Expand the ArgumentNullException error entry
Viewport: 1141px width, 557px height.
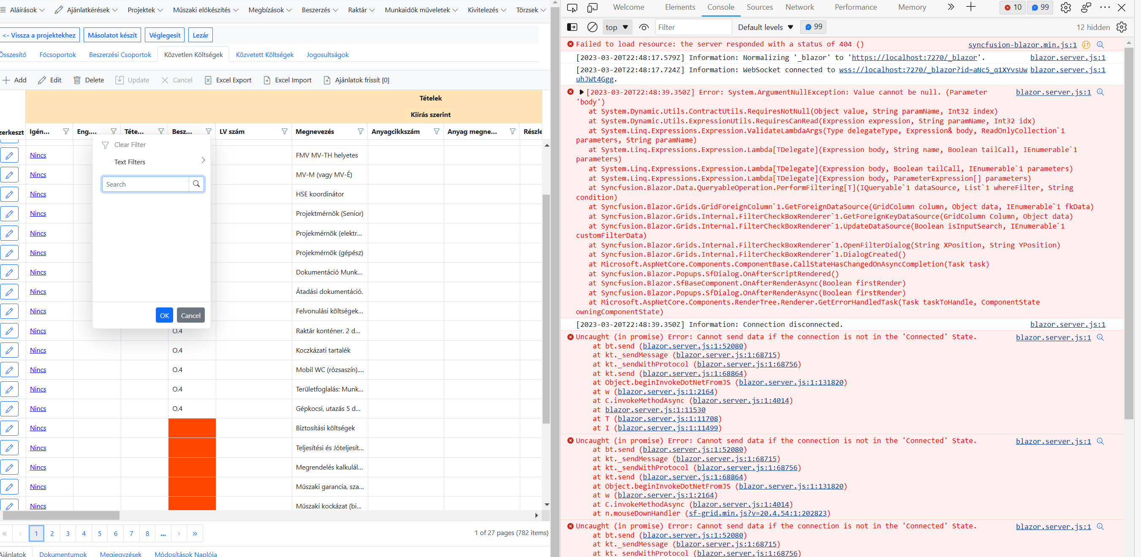point(581,92)
